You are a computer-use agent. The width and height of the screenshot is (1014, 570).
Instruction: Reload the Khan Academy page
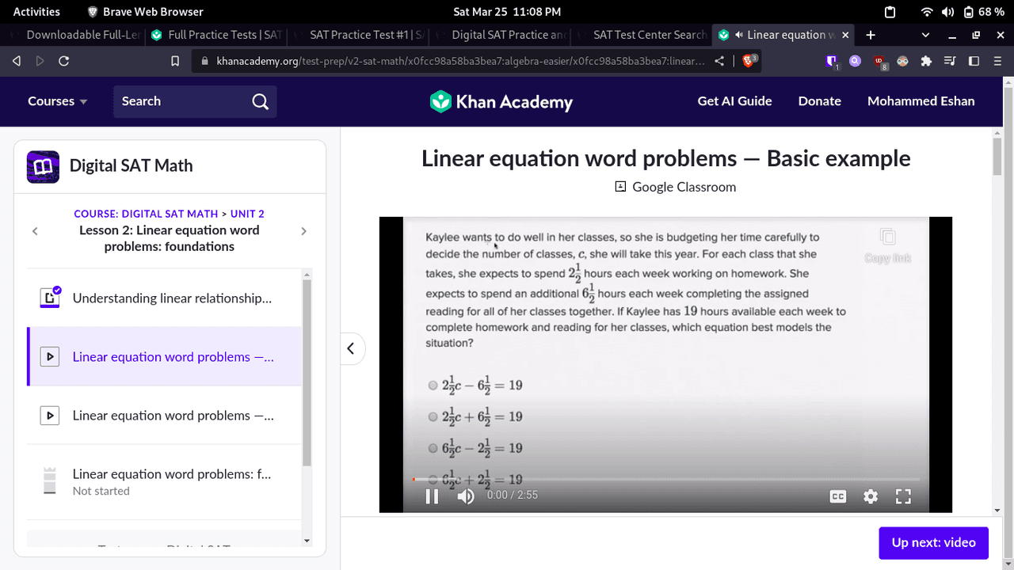tap(64, 61)
